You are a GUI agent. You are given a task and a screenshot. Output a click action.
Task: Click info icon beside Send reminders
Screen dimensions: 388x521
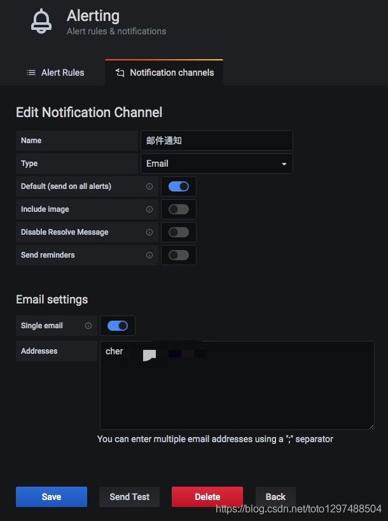point(149,255)
